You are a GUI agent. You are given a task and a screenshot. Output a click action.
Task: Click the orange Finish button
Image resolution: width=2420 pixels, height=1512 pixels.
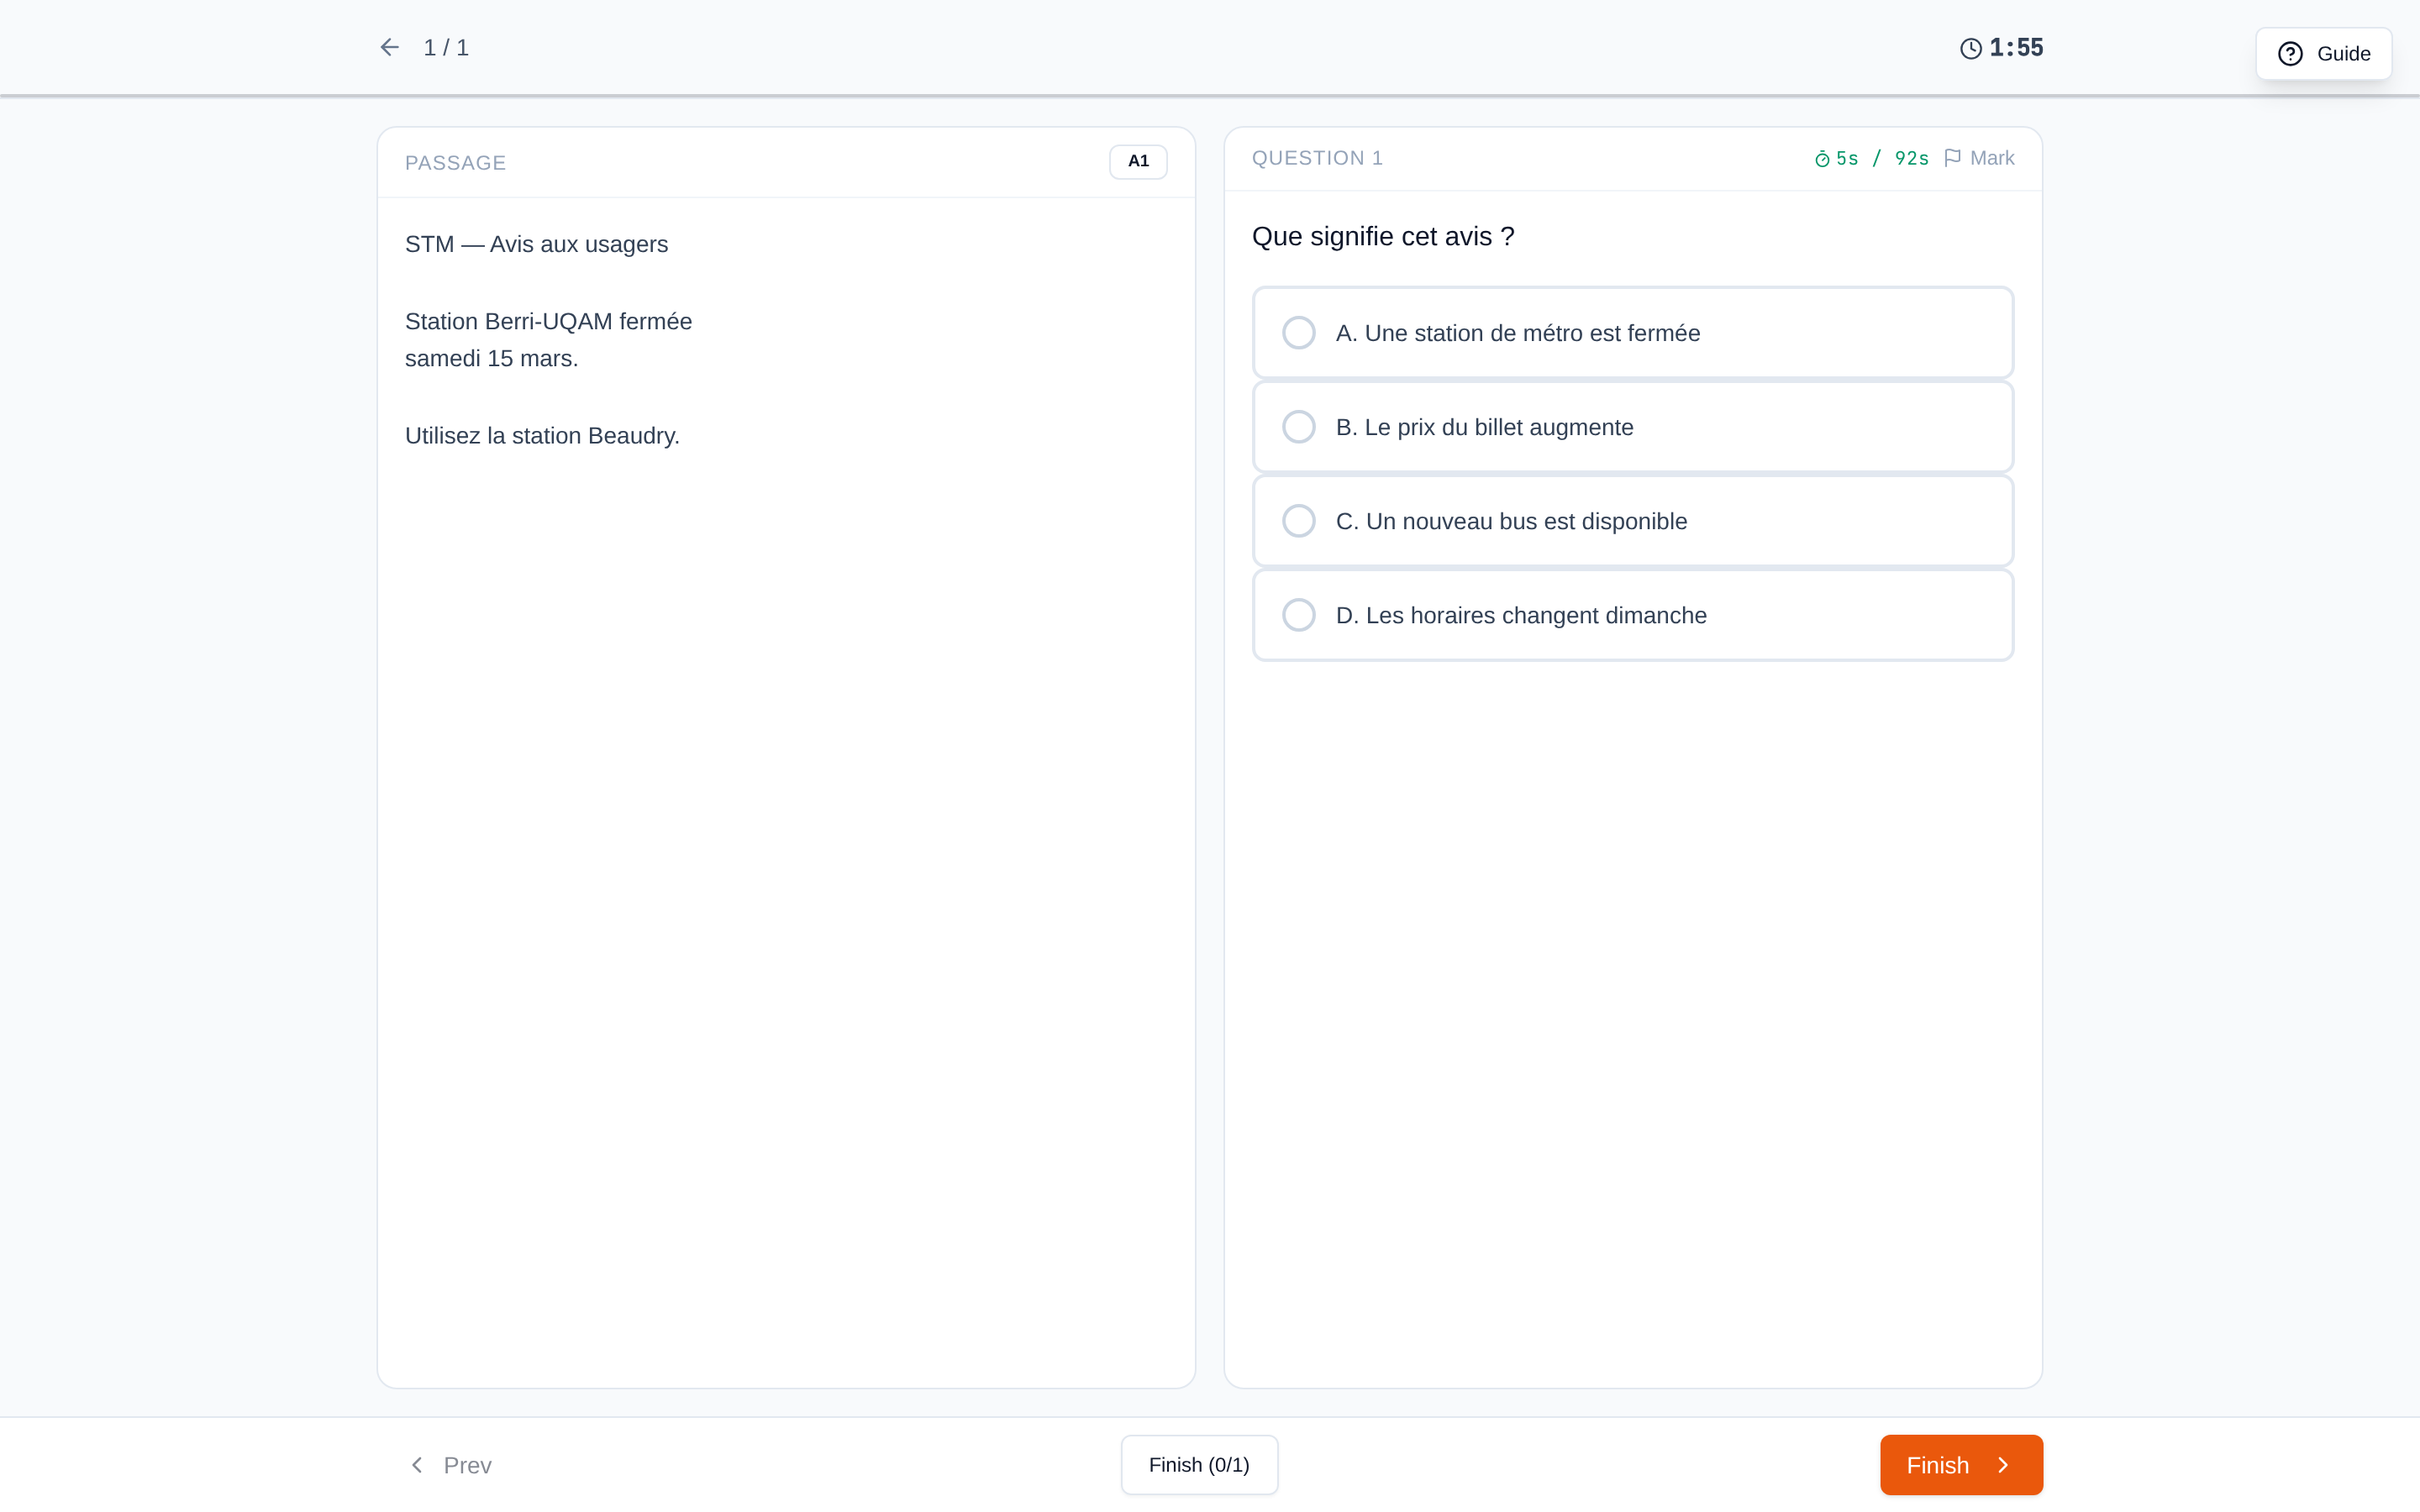coord(1961,1465)
